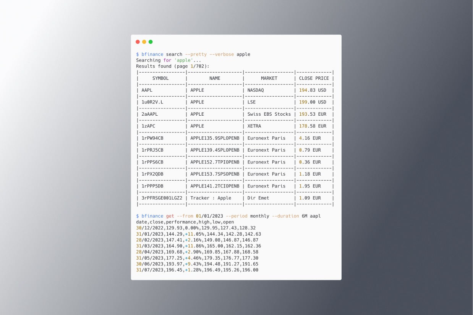Click the 31/03/2023 data row

click(x=199, y=246)
